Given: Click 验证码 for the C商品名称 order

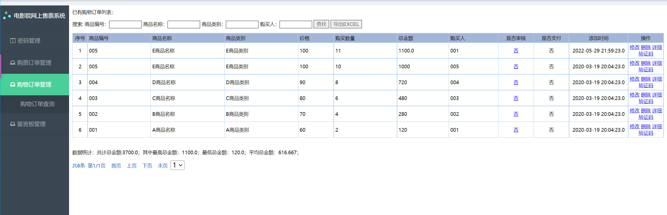Looking at the screenshot, I should click(x=646, y=101).
